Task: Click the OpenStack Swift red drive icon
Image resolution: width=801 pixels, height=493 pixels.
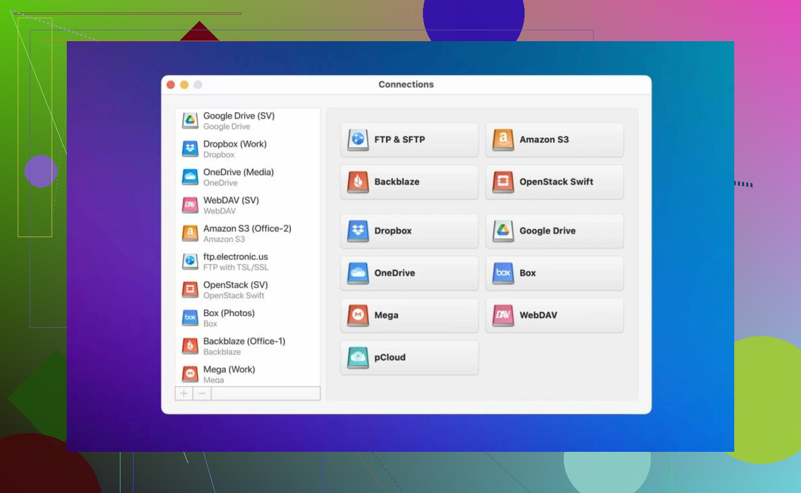Action: point(503,182)
